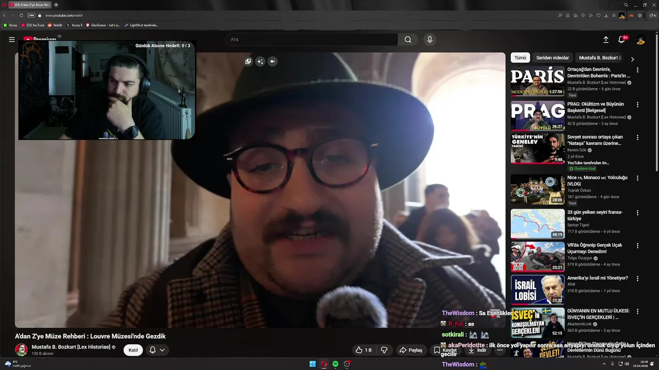Like the video with thumbs-up
The height and width of the screenshot is (370, 659).
(363, 350)
